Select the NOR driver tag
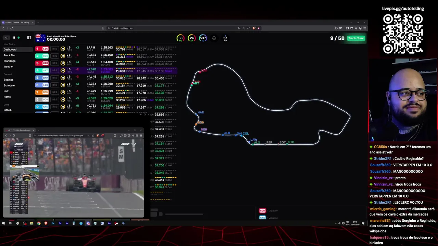The image size is (438, 246). tap(42, 92)
